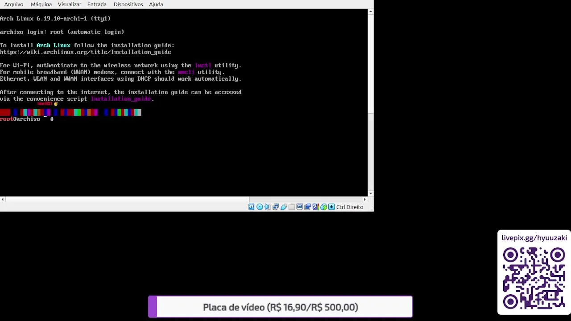
Task: Click the hard disk activity icon
Action: point(252,207)
